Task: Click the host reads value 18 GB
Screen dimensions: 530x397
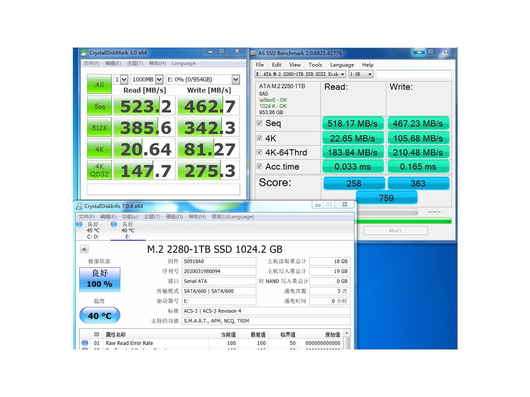Action: coord(330,261)
